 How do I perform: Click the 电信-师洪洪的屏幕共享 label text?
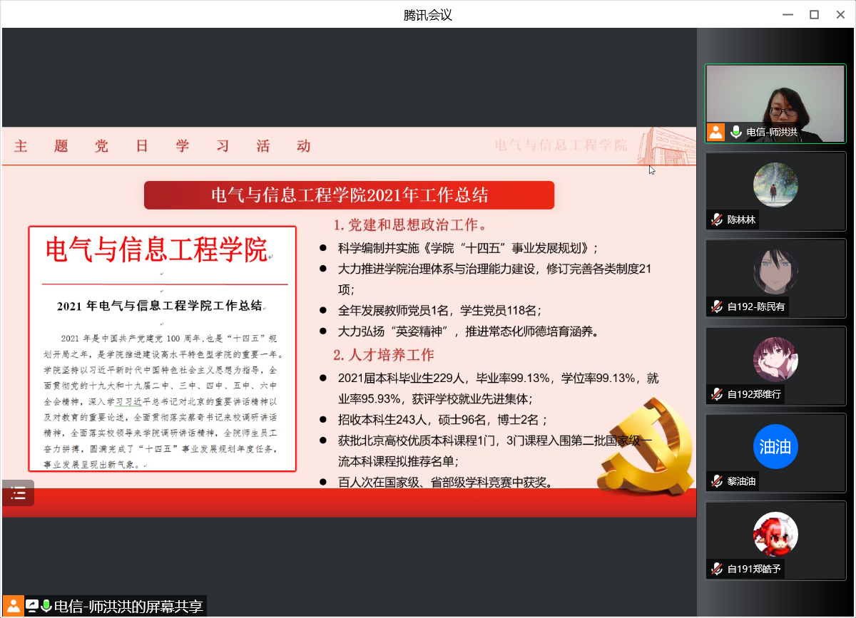click(129, 607)
